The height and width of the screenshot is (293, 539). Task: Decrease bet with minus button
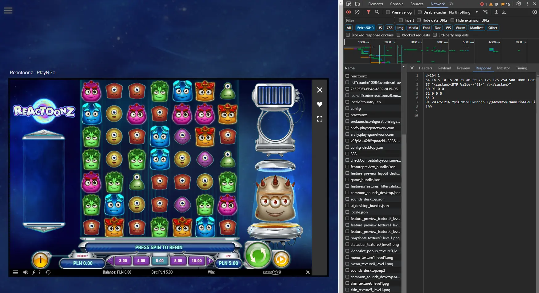111,261
